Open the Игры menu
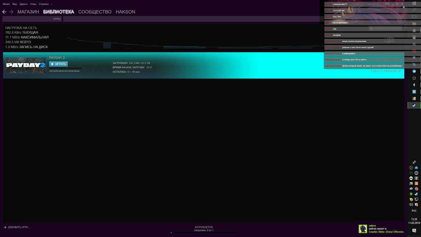 click(33, 4)
